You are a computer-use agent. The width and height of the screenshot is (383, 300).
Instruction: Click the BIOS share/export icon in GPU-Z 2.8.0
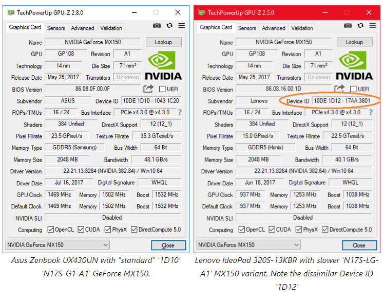click(148, 89)
